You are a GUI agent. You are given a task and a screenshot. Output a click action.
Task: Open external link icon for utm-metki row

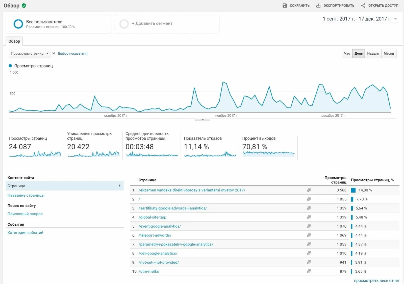pyautogui.click(x=309, y=271)
